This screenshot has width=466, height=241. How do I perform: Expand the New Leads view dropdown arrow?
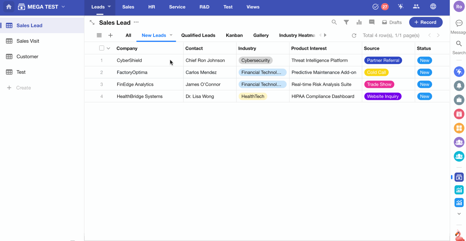[x=171, y=35]
